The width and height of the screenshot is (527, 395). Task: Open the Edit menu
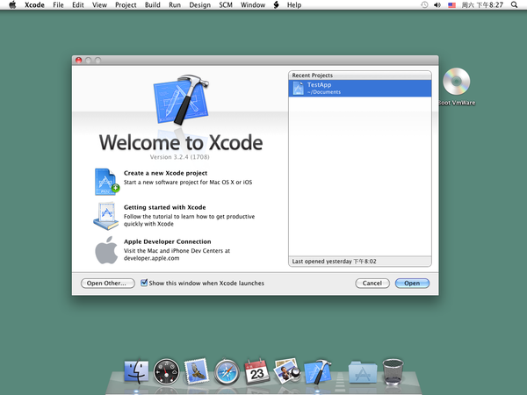(x=78, y=5)
